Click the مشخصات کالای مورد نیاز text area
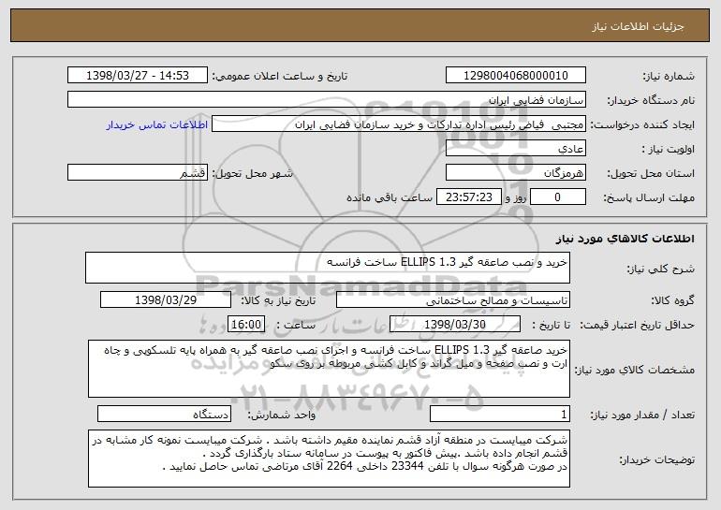The width and height of the screenshot is (721, 510). pyautogui.click(x=329, y=369)
